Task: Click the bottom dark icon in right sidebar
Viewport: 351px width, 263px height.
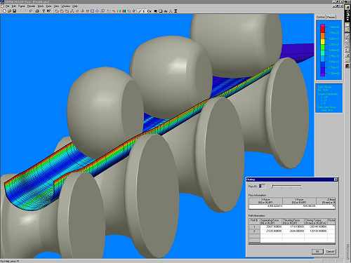Action: point(347,66)
